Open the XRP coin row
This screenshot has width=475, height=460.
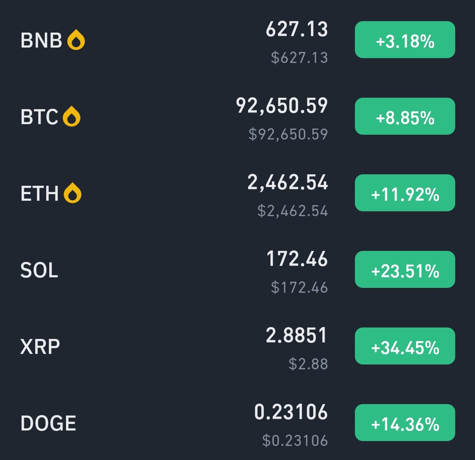click(237, 346)
